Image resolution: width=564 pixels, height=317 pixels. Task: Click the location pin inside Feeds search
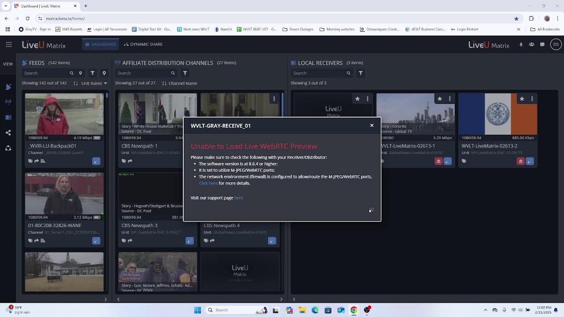pyautogui.click(x=80, y=73)
